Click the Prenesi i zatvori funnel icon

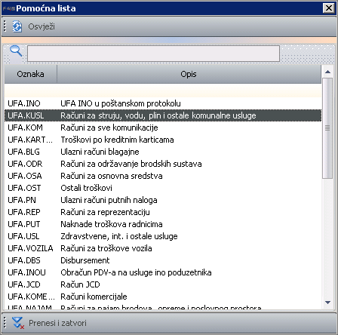[x=18, y=323]
